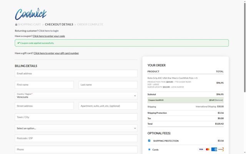Click the Production Time 7 to 14 day rush text
The width and height of the screenshot is (246, 154).
169,82
